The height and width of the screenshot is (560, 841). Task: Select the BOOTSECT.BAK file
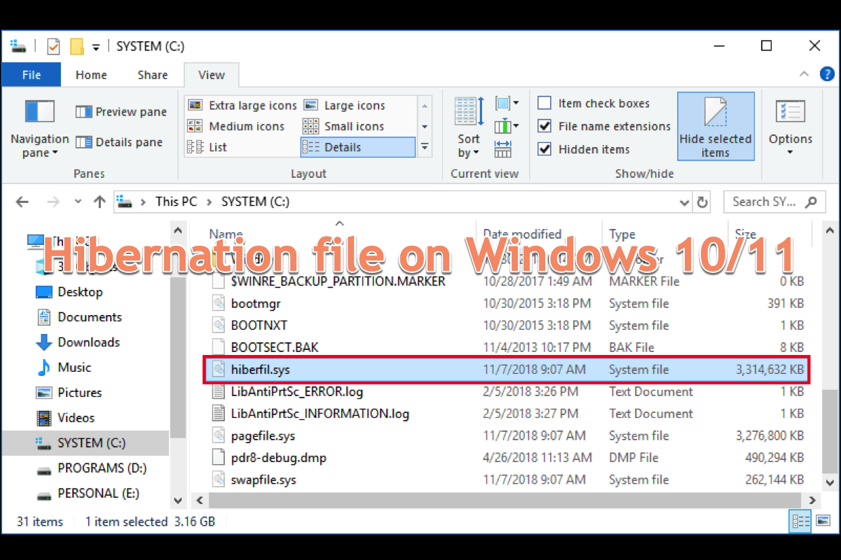pyautogui.click(x=275, y=347)
